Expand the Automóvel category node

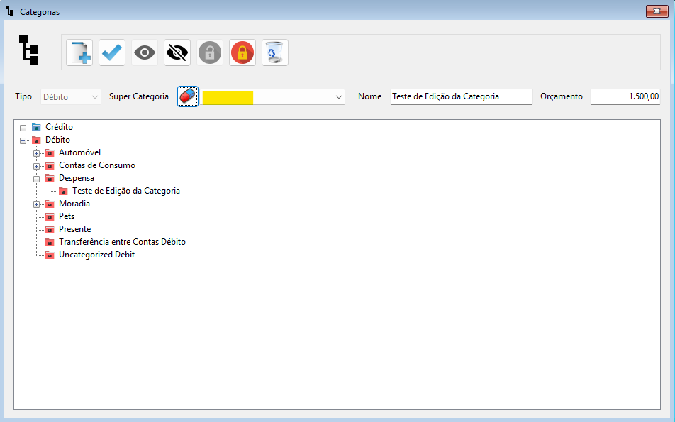pyautogui.click(x=37, y=153)
